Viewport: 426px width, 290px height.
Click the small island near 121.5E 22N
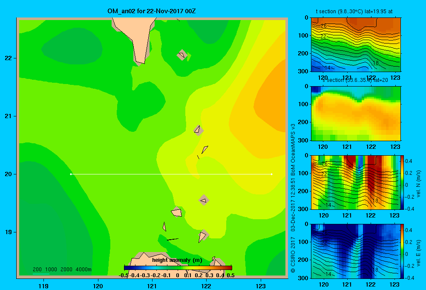(182, 55)
